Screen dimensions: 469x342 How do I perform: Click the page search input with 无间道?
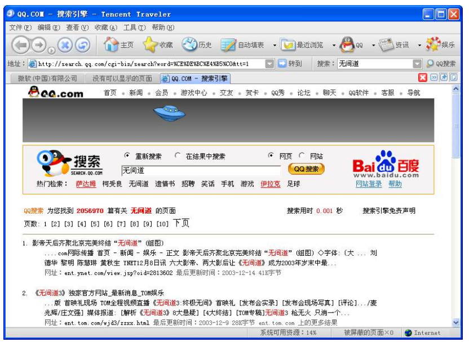pyautogui.click(x=201, y=170)
